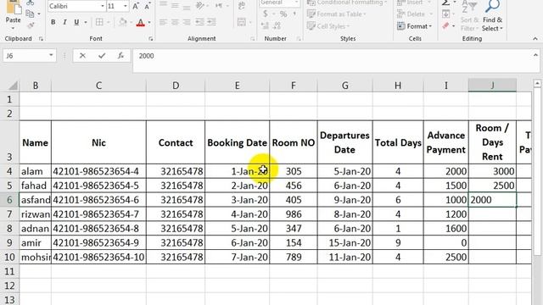Cancel the entry with X button
This screenshot has height=305, width=543.
click(x=82, y=56)
